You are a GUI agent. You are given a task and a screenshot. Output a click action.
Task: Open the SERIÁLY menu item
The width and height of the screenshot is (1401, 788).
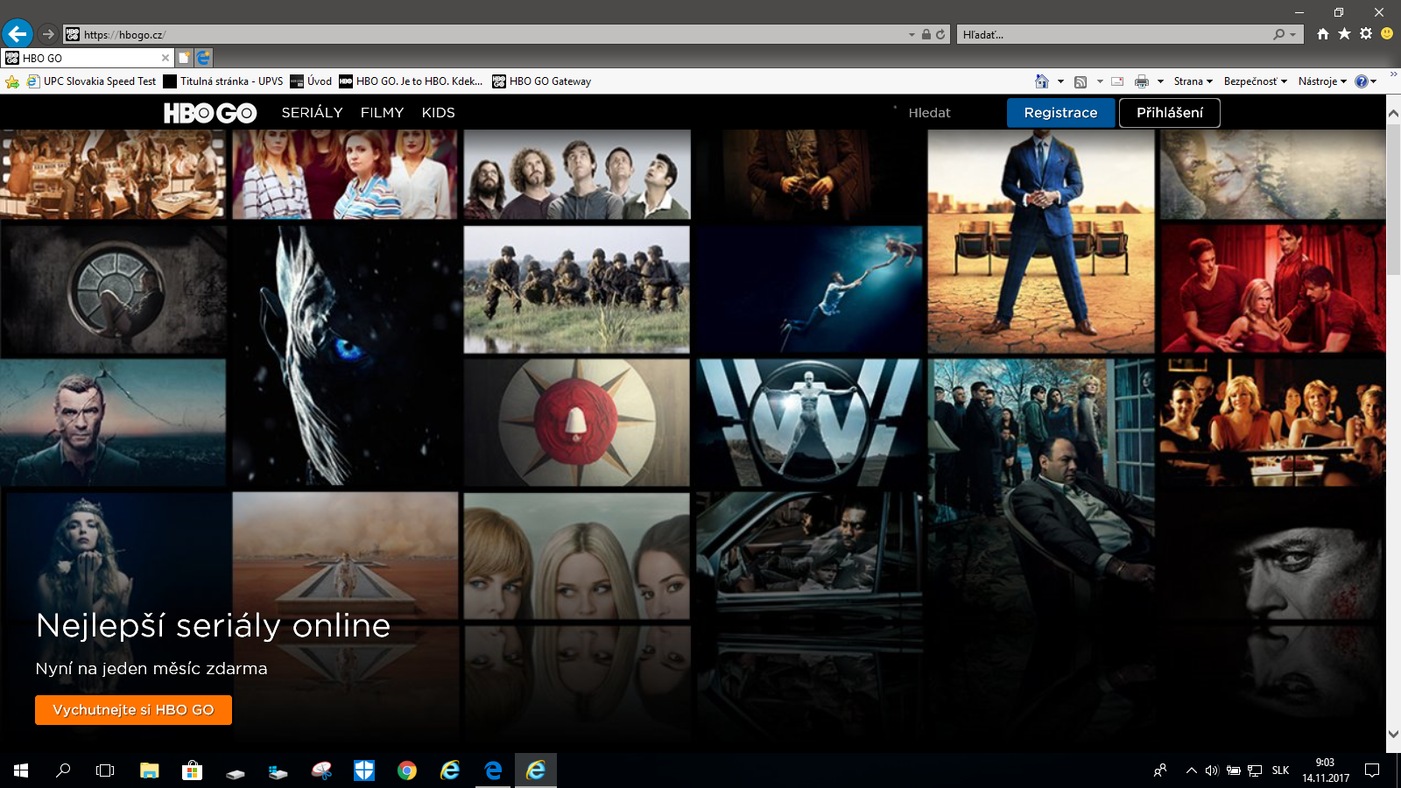click(312, 113)
